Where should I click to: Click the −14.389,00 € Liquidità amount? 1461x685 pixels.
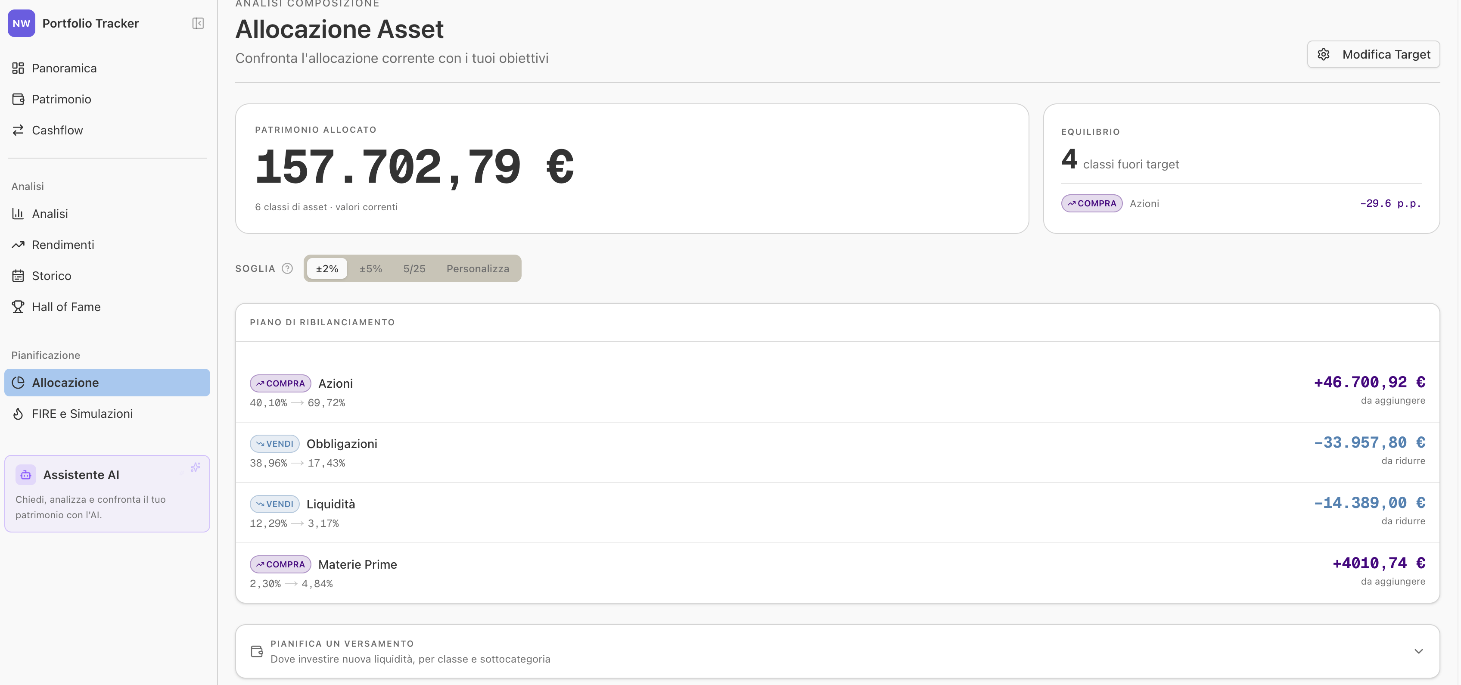(x=1370, y=503)
